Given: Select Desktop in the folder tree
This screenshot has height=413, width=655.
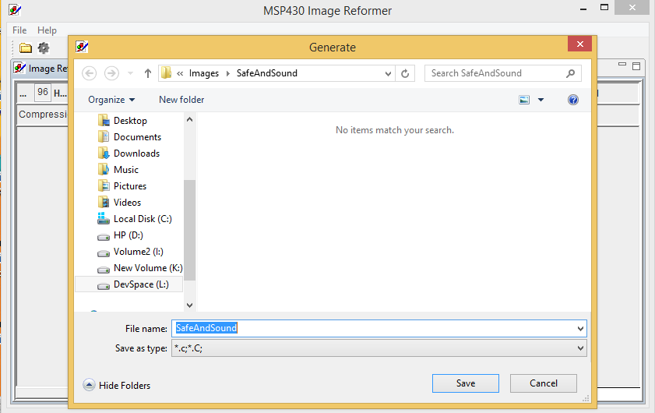Looking at the screenshot, I should click(x=130, y=121).
